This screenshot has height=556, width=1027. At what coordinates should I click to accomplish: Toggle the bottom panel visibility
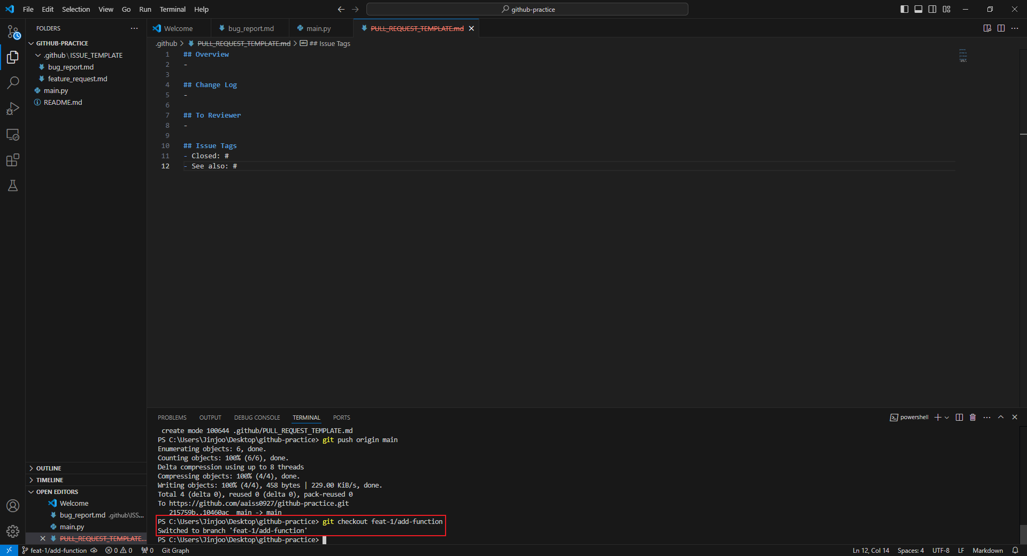[x=918, y=9]
